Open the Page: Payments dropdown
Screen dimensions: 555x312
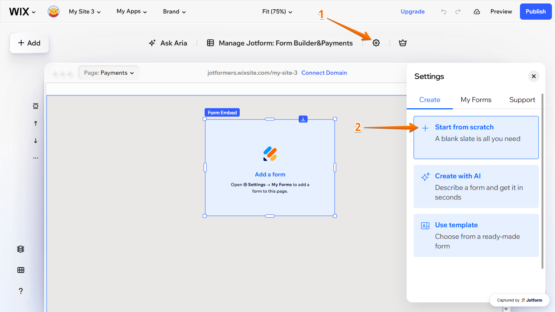pos(109,73)
